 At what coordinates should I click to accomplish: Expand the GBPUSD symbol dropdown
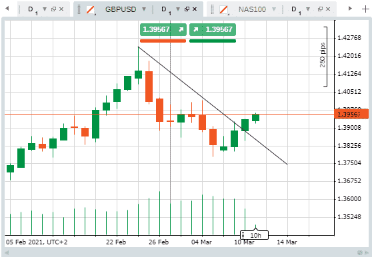click(x=144, y=9)
